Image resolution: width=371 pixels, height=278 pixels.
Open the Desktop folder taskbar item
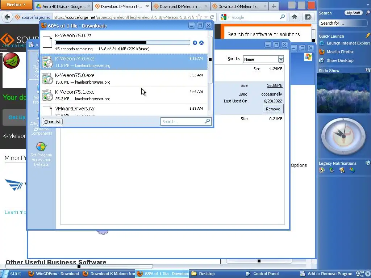[204, 274]
